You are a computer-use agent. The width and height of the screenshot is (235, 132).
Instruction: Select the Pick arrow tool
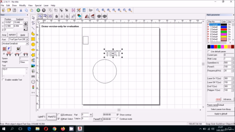pos(33,18)
